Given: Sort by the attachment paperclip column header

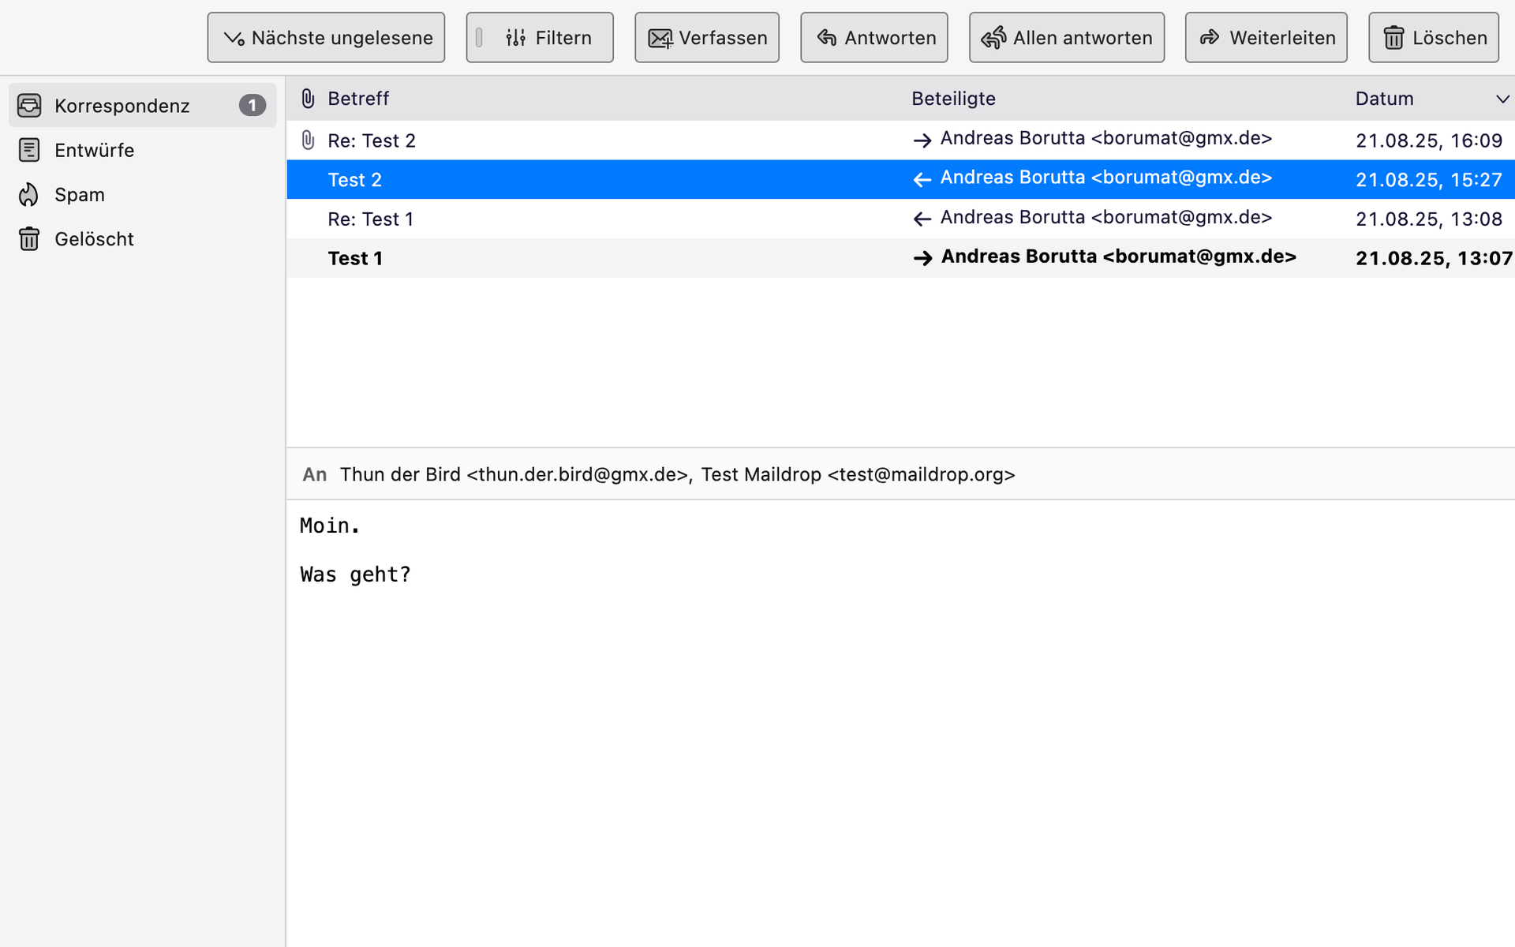Looking at the screenshot, I should [x=308, y=99].
